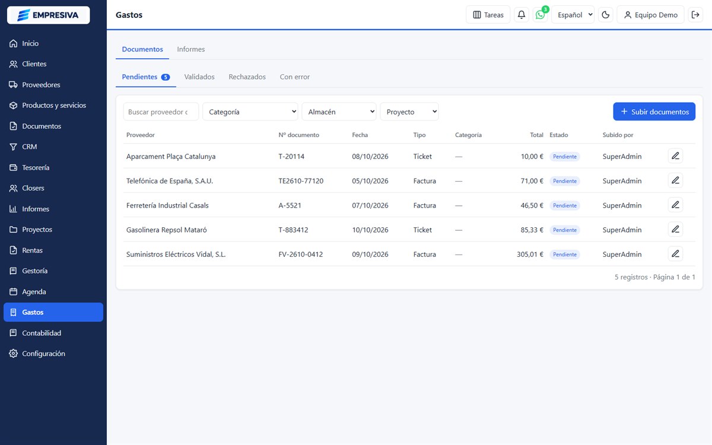Select the Pendientes tab
The image size is (712, 445).
[146, 77]
